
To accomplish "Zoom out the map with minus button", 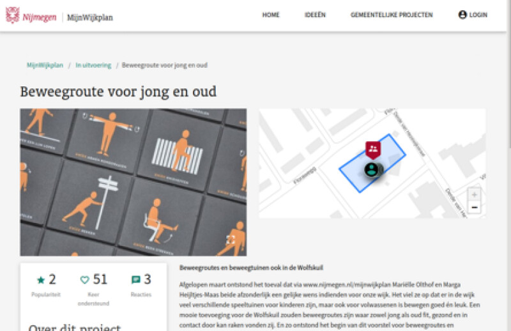I will point(474,207).
